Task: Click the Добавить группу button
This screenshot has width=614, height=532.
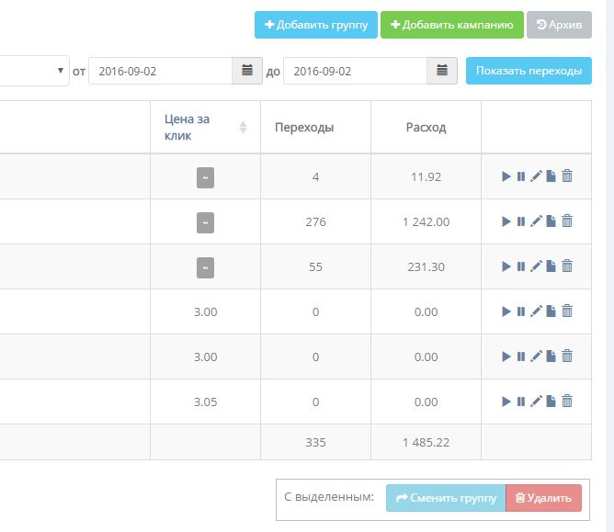Action: (x=316, y=25)
